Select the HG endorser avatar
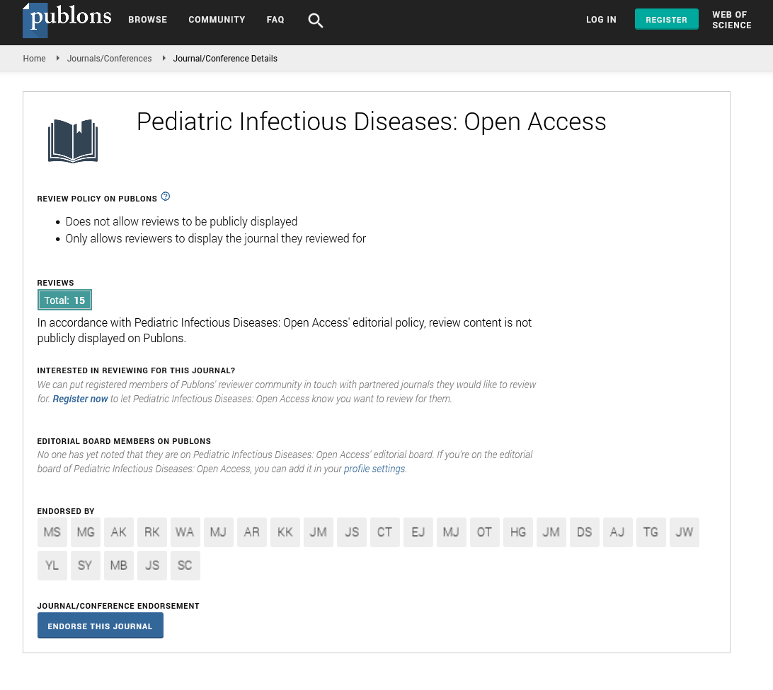This screenshot has width=773, height=690. [517, 532]
